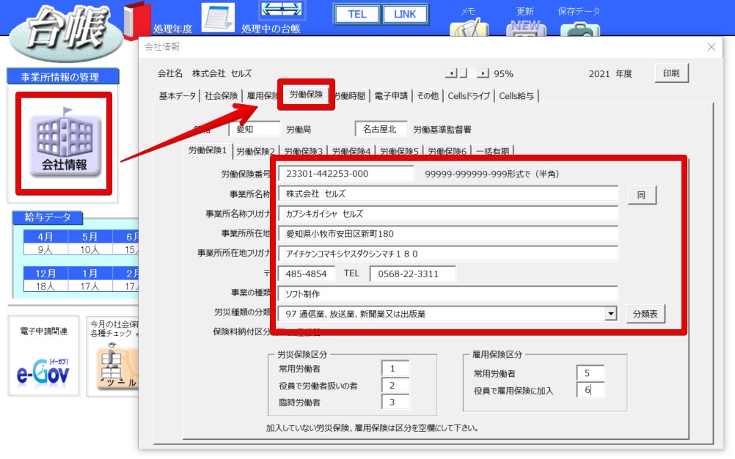The width and height of the screenshot is (735, 459).
Task: Click 役員で労働者扱いの者 field value 2
Action: (395, 386)
